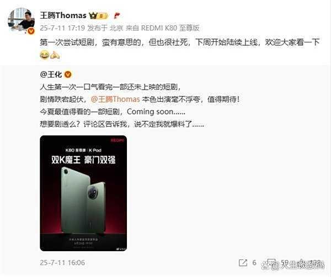Click the orange verified badge on the avatar

pos(31,31)
